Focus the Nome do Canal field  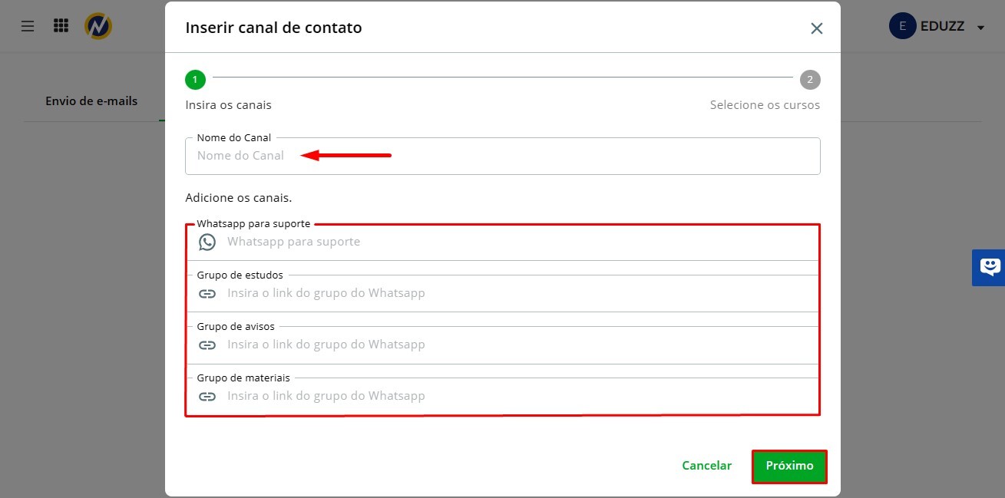click(503, 156)
